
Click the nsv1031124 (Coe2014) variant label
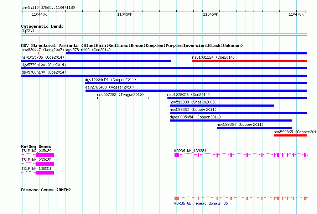click(213, 57)
